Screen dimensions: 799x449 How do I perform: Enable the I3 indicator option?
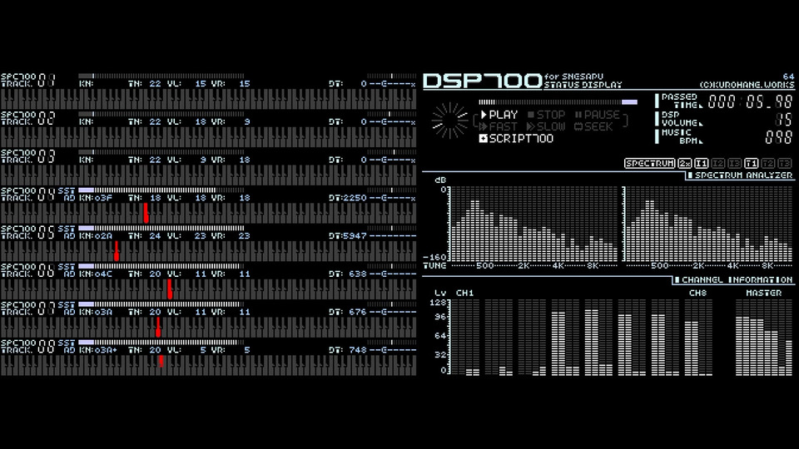tap(735, 164)
